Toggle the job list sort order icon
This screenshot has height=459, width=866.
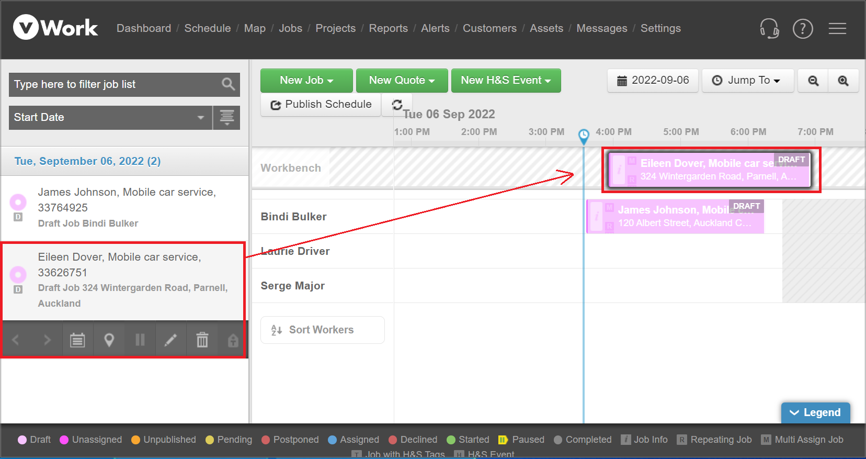click(226, 117)
